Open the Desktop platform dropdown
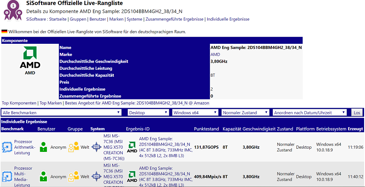 tap(148, 113)
